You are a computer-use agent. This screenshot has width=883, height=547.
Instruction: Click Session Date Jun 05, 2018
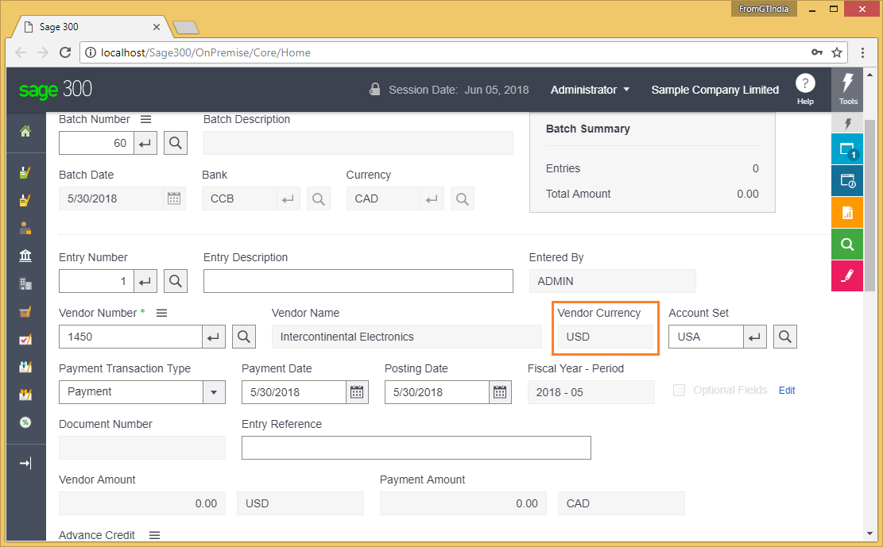click(x=459, y=90)
